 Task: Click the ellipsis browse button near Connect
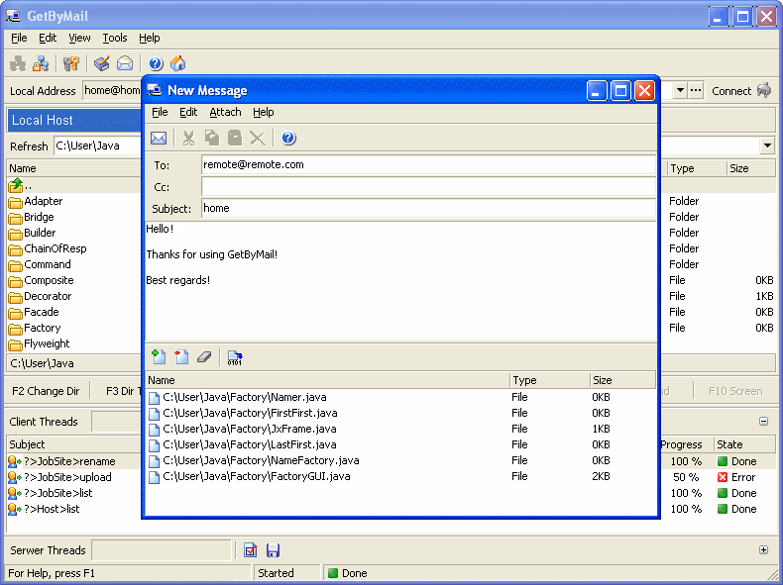pyautogui.click(x=696, y=90)
